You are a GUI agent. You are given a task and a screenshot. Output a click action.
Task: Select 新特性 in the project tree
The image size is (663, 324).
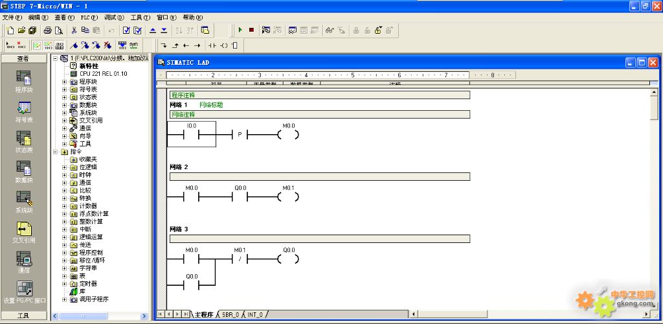89,66
